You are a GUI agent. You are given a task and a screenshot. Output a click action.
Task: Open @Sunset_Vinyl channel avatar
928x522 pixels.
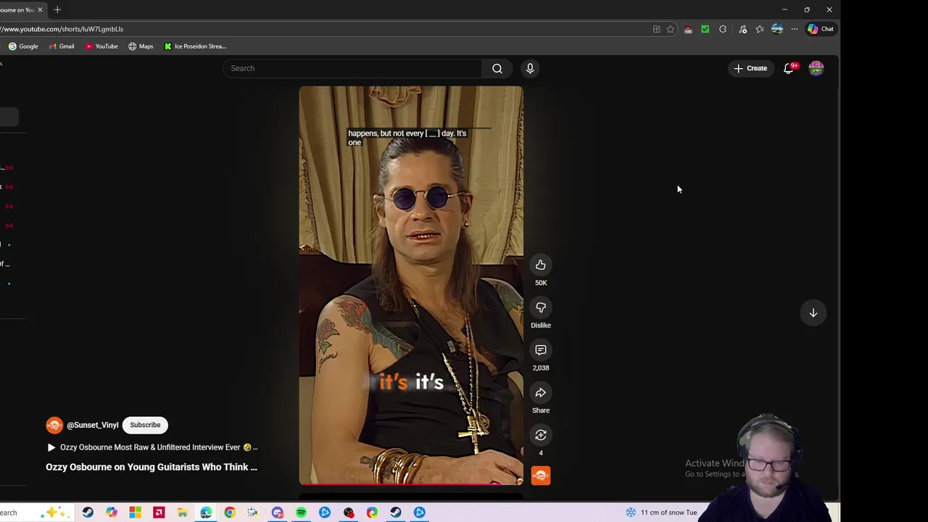[x=54, y=425]
